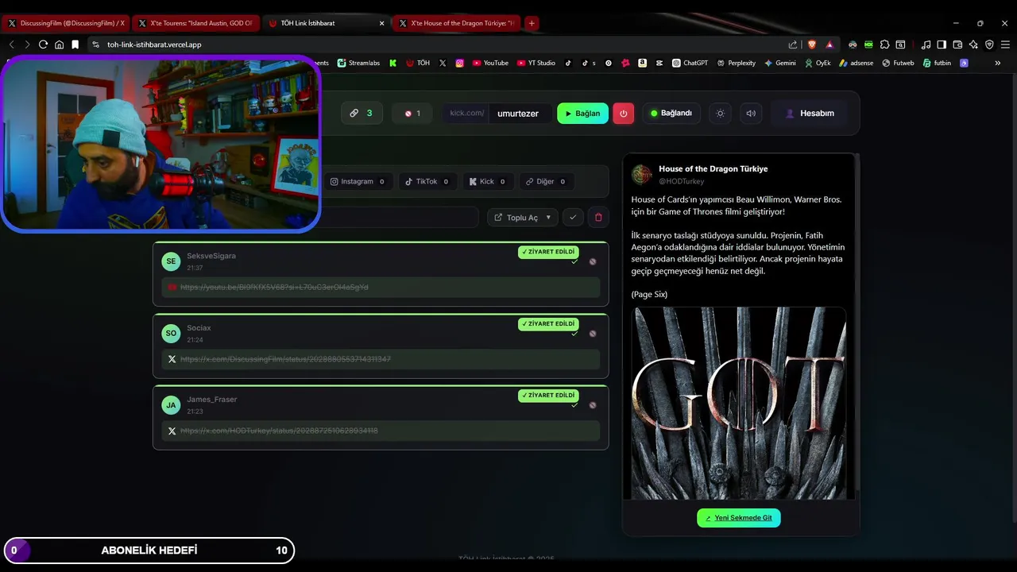Screen dimensions: 1017x572
Task: Open the link count badge showing 3
Action: [x=362, y=113]
